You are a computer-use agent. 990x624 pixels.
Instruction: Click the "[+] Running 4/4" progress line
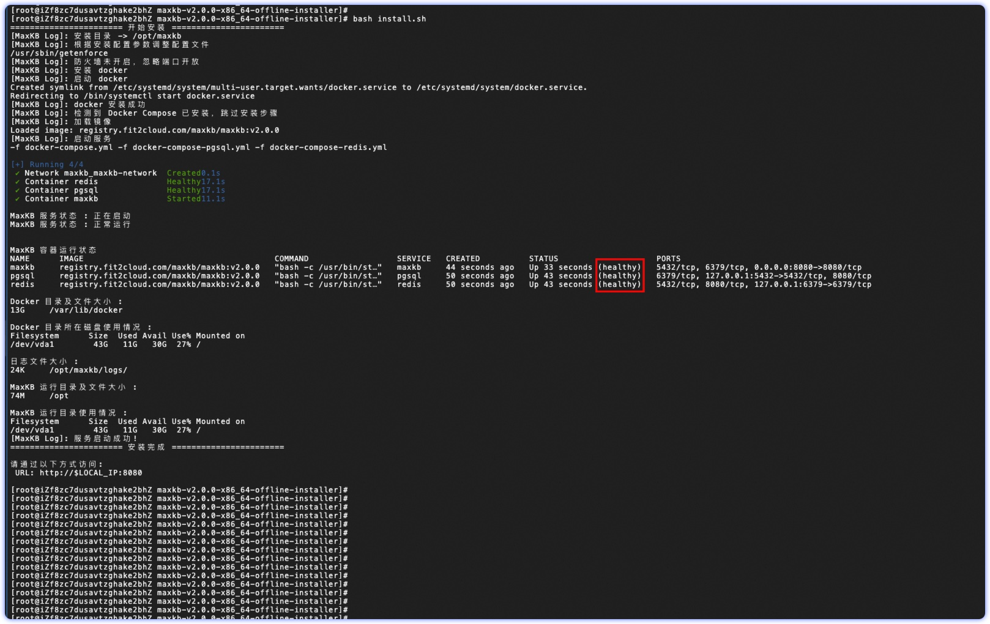point(47,165)
